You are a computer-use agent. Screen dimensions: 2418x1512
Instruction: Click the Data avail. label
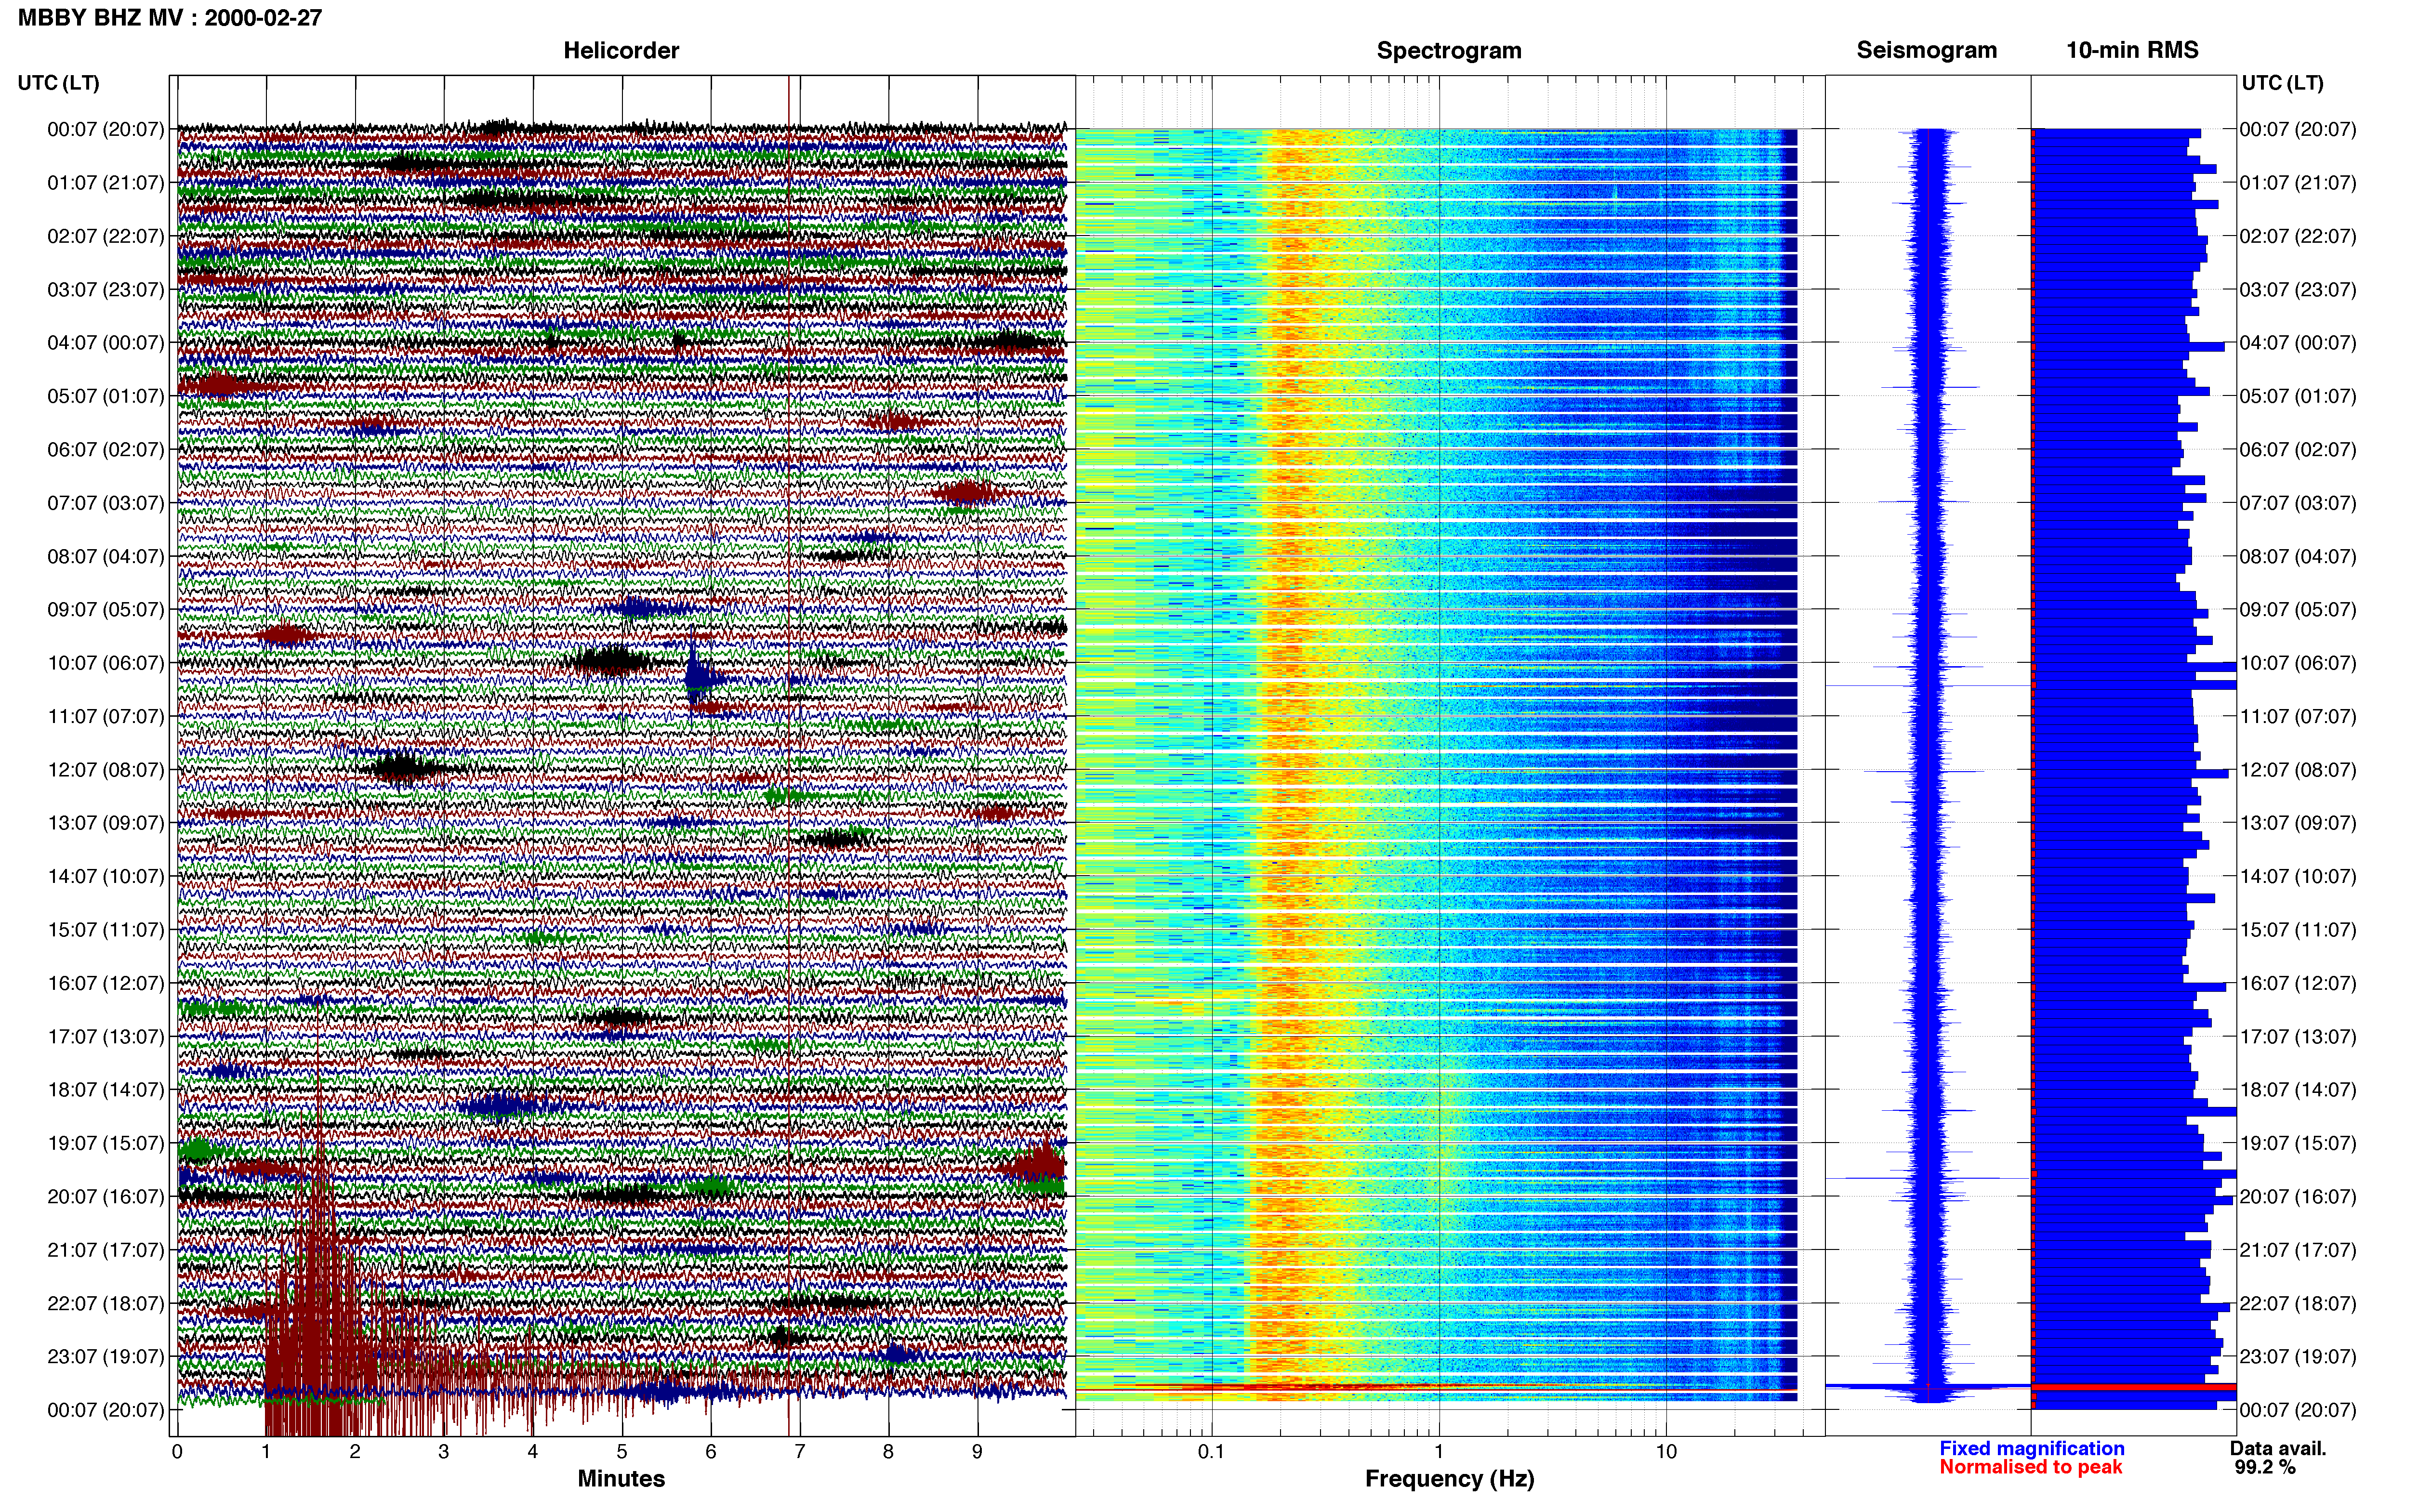point(2278,1448)
